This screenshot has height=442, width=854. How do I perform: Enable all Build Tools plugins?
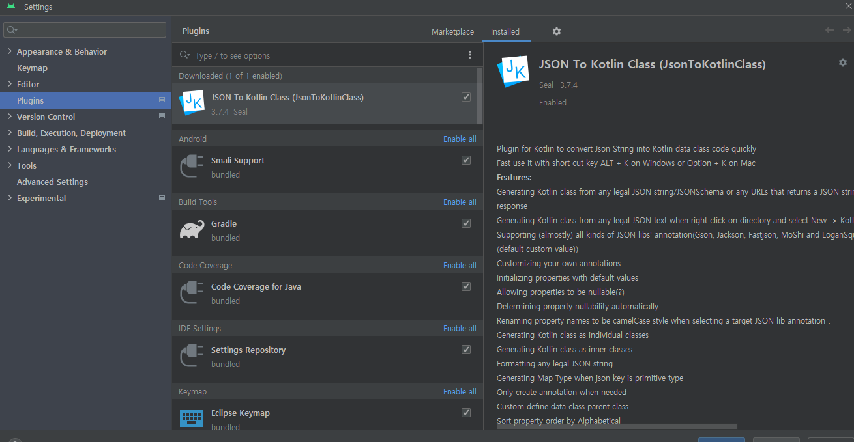460,202
